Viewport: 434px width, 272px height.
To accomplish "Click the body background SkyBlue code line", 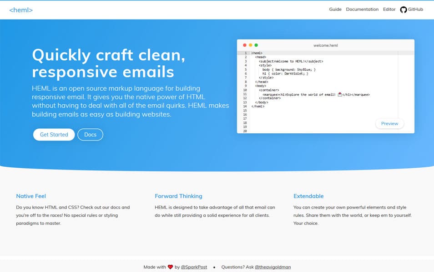I will (x=289, y=69).
